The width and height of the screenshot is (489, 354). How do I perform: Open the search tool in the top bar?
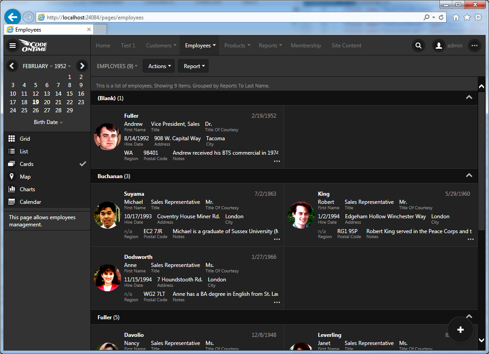tap(419, 46)
